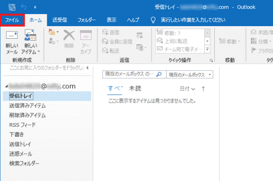Select the 送信トレイ folder
The height and width of the screenshot is (181, 273).
20,144
